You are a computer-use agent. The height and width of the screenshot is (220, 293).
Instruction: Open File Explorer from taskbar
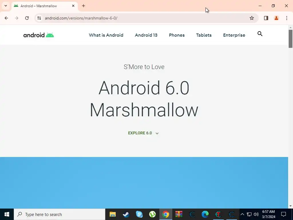point(113,214)
